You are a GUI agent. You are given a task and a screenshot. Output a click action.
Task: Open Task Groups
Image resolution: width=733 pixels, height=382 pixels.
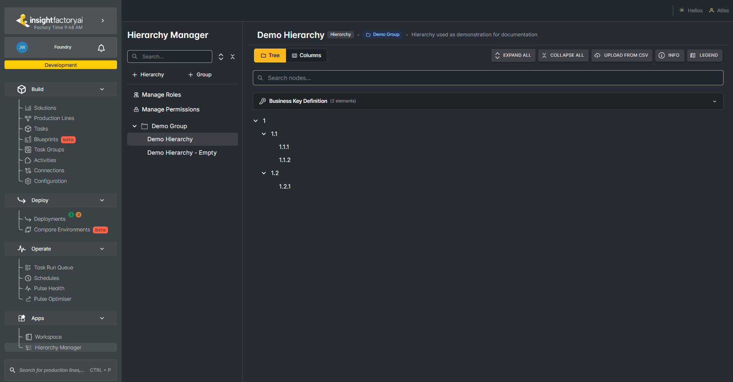pos(49,150)
